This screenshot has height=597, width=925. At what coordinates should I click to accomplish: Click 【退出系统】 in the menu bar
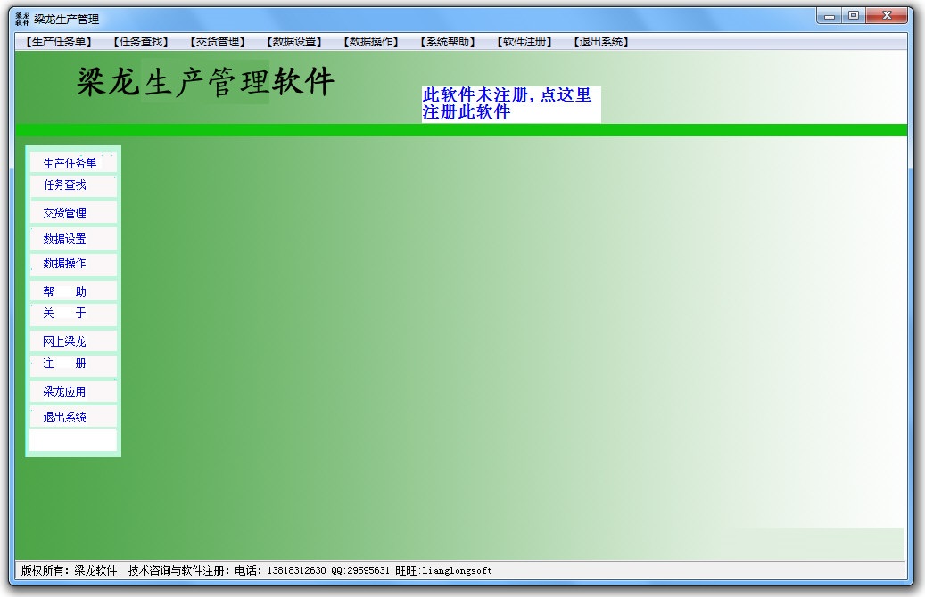pyautogui.click(x=601, y=42)
